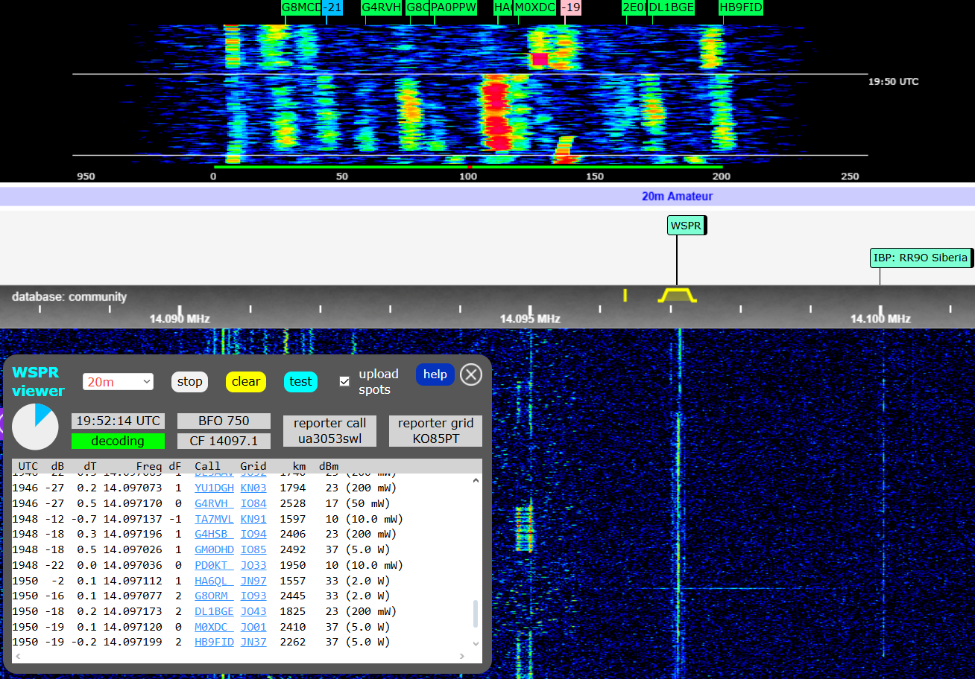This screenshot has height=679, width=975.
Task: Click the yellow WSPR passband marker on frequency scale
Action: [x=675, y=295]
